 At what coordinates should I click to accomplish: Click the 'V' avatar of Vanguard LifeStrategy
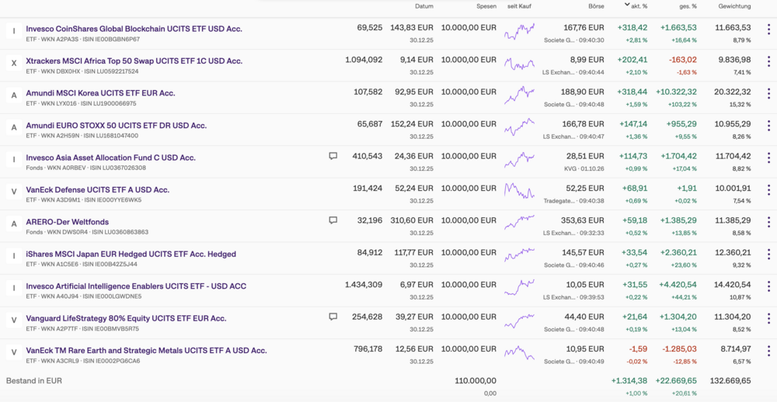click(x=14, y=321)
